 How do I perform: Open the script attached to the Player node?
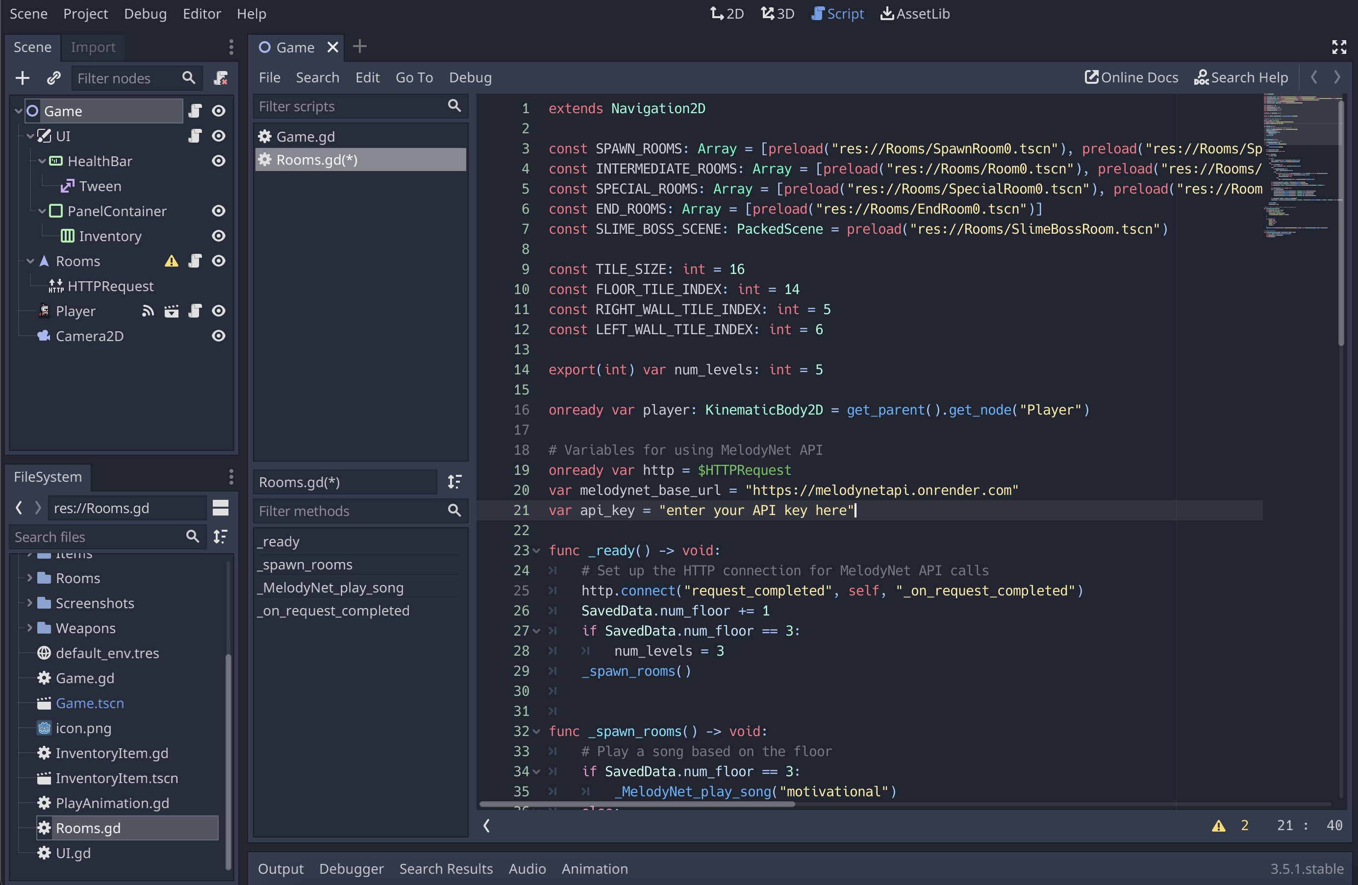click(x=195, y=311)
